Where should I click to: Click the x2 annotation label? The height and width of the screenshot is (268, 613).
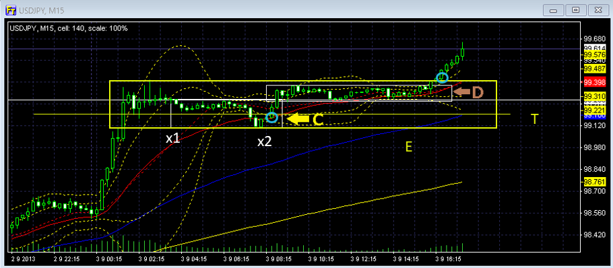click(264, 141)
